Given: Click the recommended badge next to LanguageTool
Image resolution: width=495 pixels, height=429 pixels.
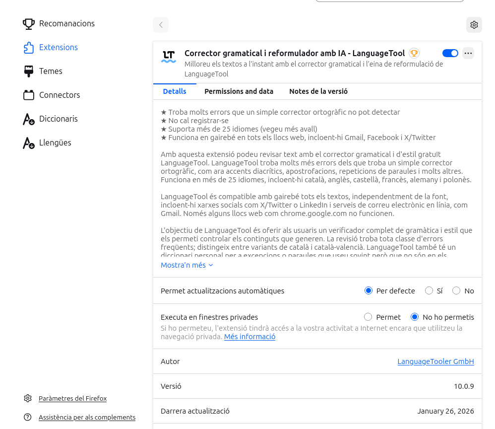Looking at the screenshot, I should click(x=414, y=53).
